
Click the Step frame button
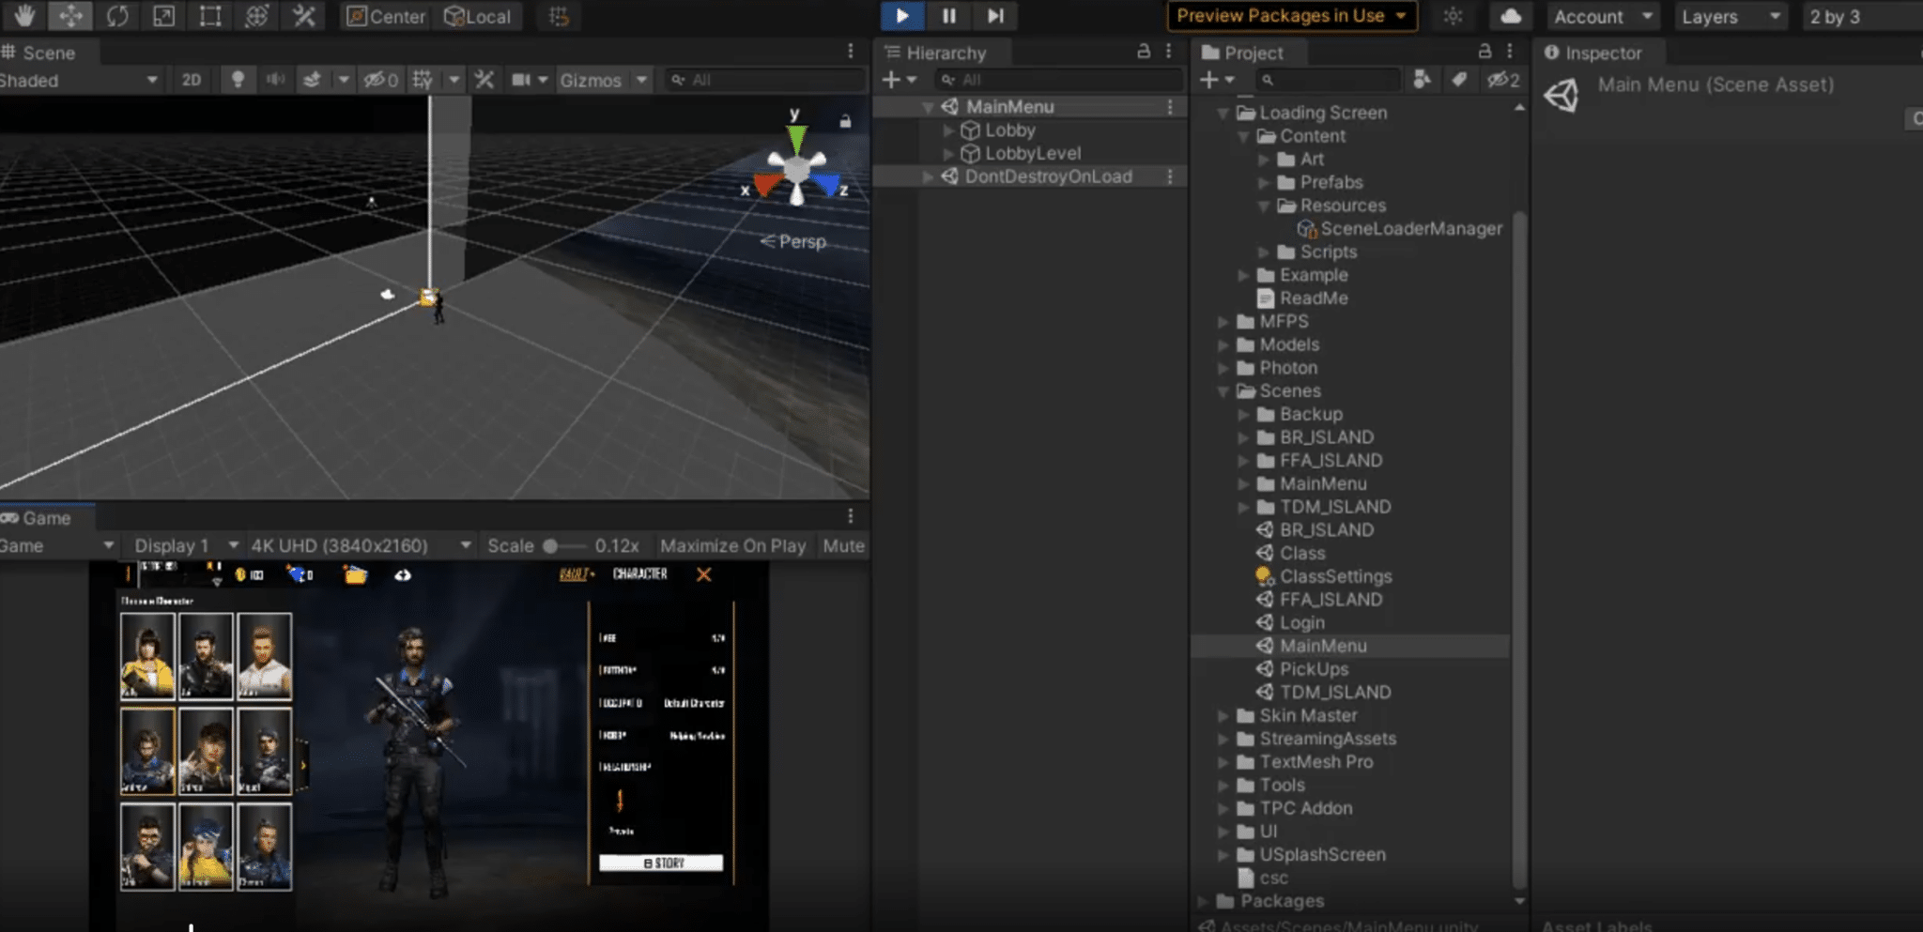[x=995, y=16]
